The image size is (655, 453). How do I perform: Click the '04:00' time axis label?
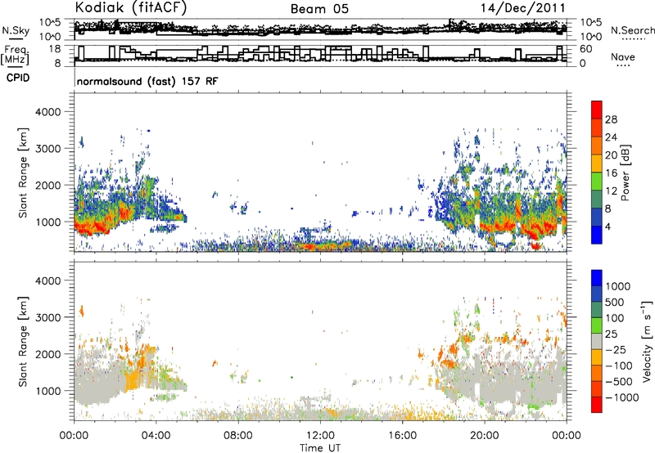click(x=156, y=436)
